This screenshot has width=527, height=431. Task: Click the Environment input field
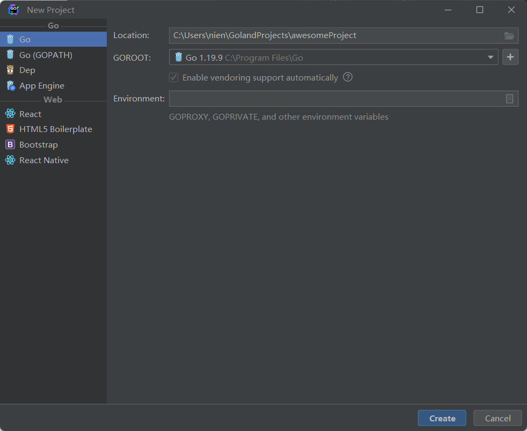pyautogui.click(x=343, y=99)
